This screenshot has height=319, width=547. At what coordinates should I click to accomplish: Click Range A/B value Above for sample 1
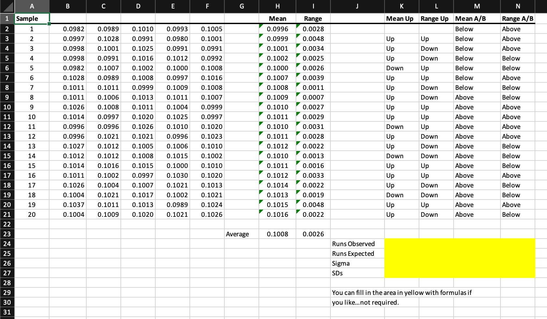pyautogui.click(x=518, y=29)
